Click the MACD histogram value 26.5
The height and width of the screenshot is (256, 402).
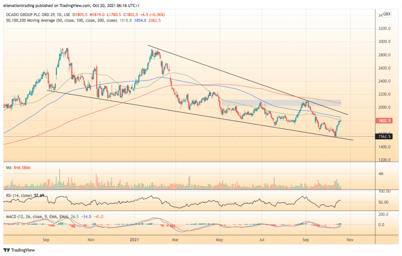pos(75,217)
